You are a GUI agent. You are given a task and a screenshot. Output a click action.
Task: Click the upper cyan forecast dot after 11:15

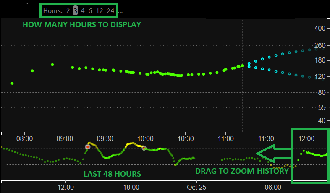coord(249,63)
